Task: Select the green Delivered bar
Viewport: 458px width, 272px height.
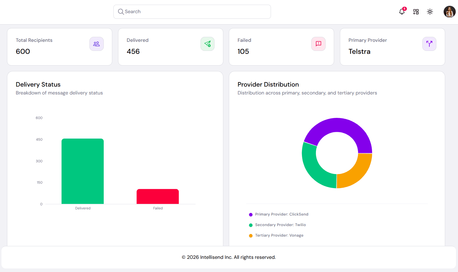Action: 82,171
